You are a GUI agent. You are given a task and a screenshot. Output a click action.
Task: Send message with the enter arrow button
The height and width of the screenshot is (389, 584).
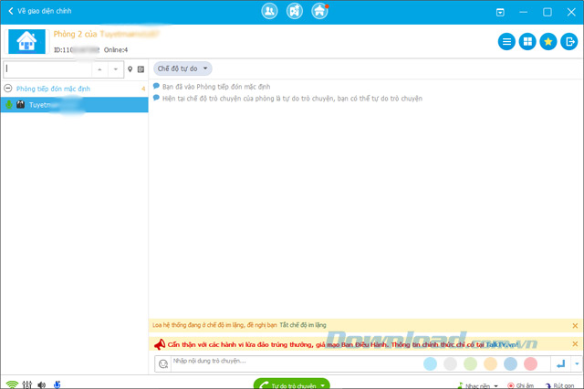[x=561, y=363]
